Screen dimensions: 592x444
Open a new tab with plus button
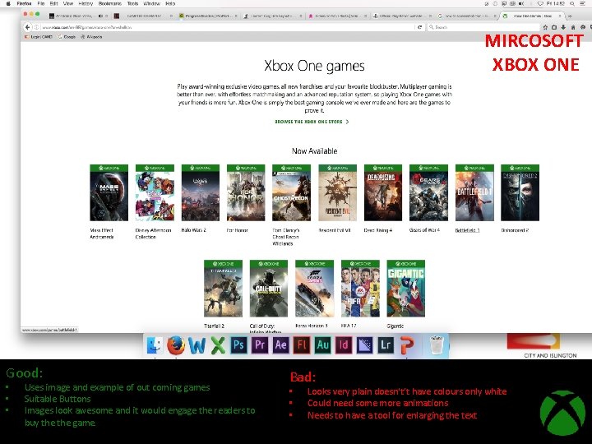(570, 16)
